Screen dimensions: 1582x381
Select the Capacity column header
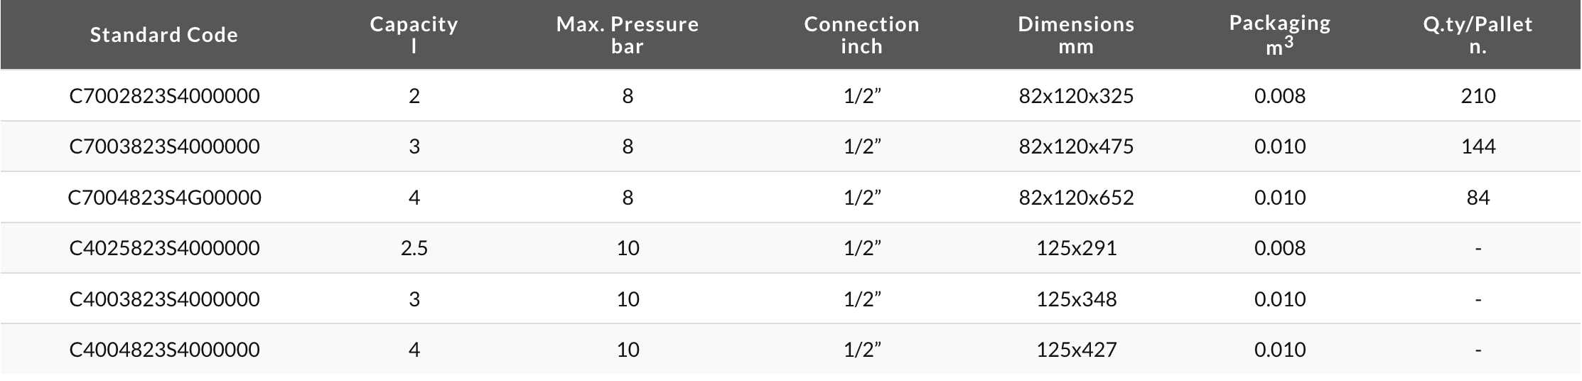pos(414,35)
